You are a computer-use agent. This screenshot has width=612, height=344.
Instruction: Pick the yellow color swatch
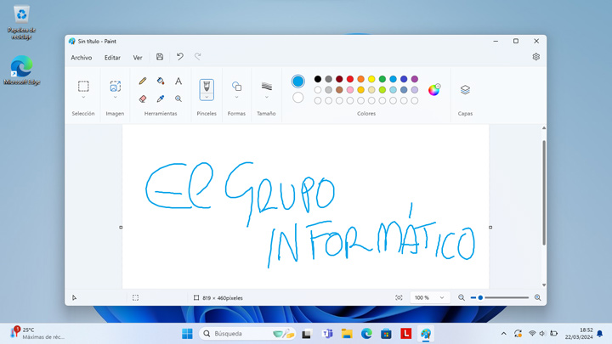pos(371,79)
